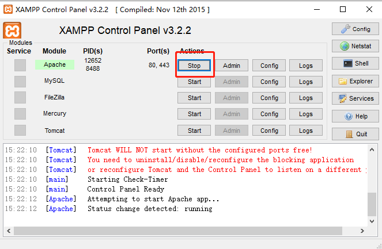Click the XAMPP logo in the panel header
Viewport: 382px width, 249px height.
click(x=12, y=30)
